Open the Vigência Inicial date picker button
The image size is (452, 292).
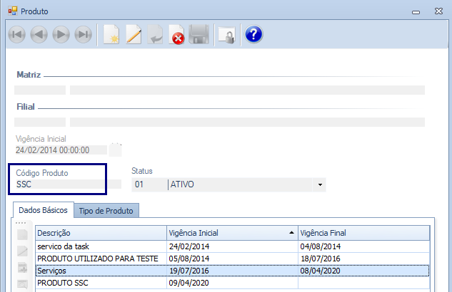pos(115,150)
